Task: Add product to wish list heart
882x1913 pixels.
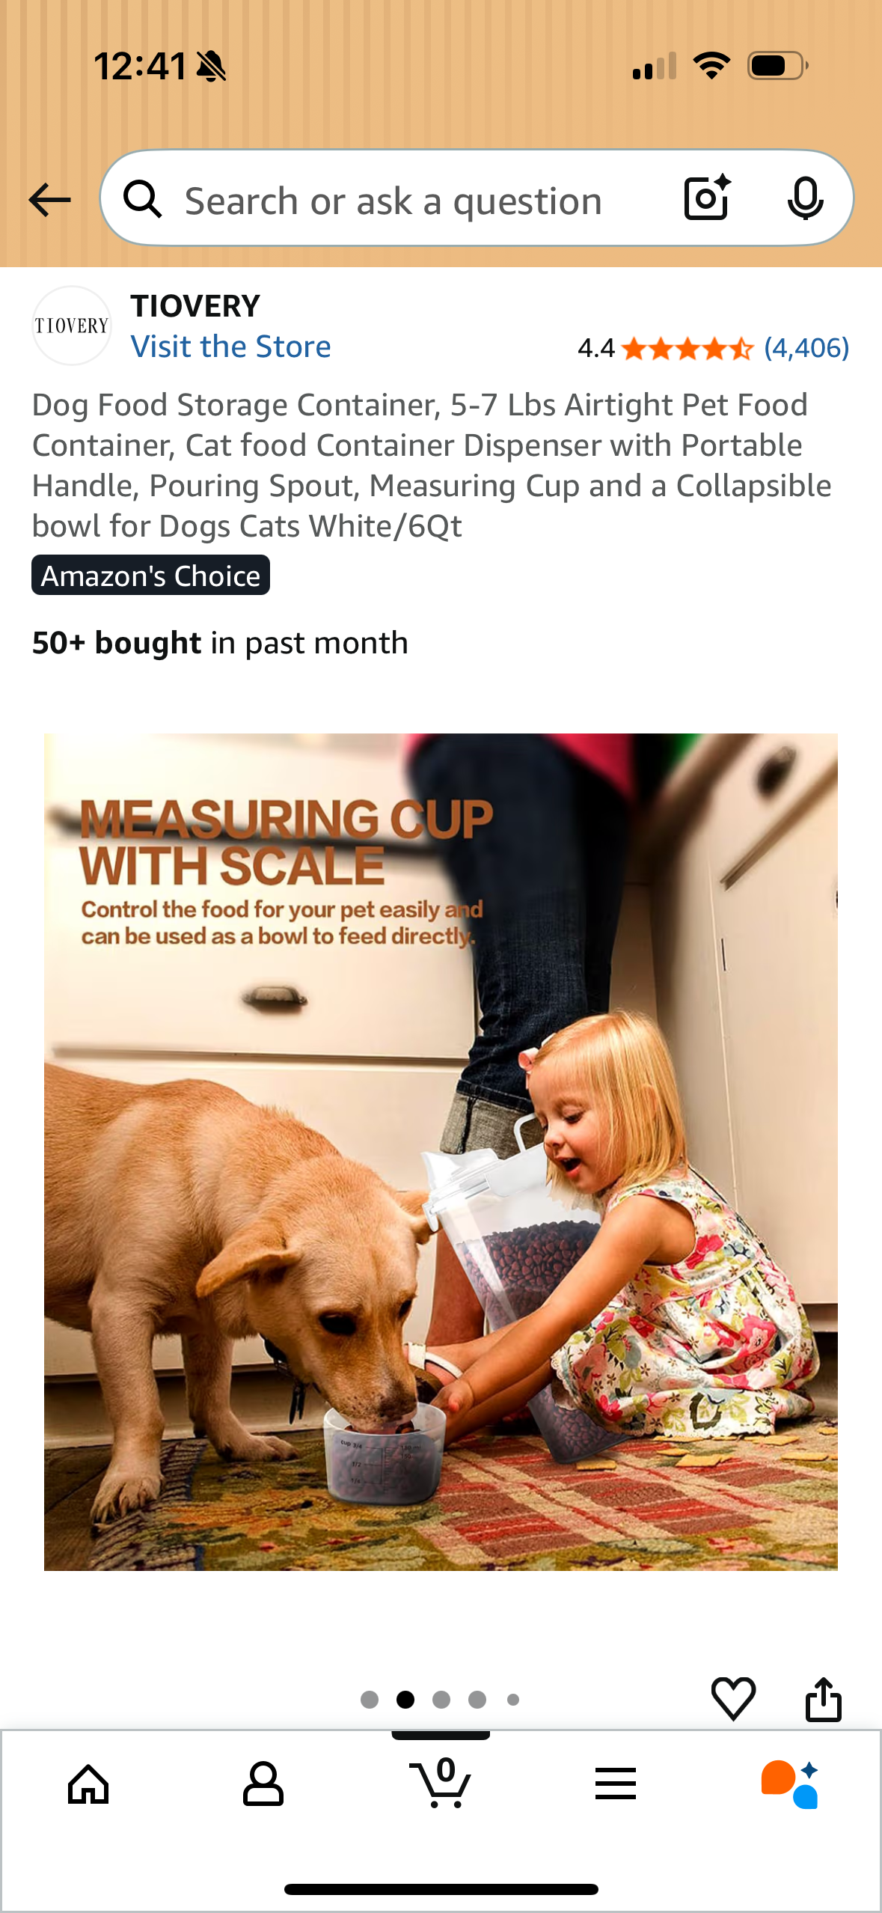Action: click(x=733, y=1698)
